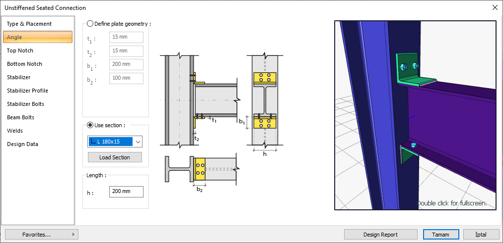The image size is (503, 243).
Task: Open the L 180x15 section dropdown
Action: pyautogui.click(x=138, y=142)
